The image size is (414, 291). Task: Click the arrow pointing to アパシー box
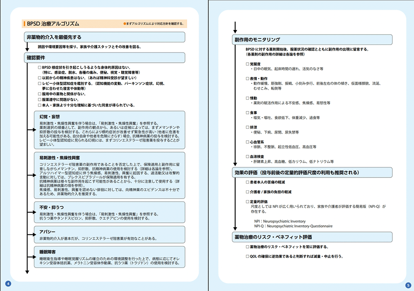(32, 234)
